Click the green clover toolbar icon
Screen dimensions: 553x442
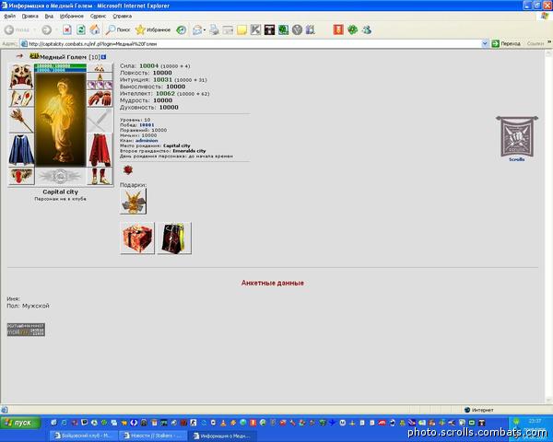[353, 30]
